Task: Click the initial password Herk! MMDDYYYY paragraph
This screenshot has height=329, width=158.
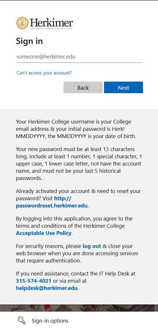Action: click(76, 129)
